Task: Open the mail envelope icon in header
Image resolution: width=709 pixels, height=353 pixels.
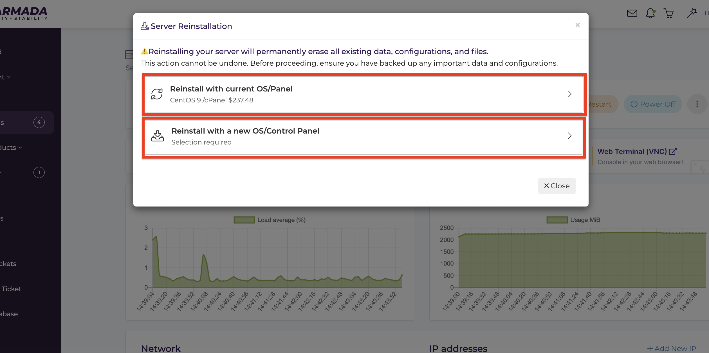Action: pyautogui.click(x=632, y=13)
